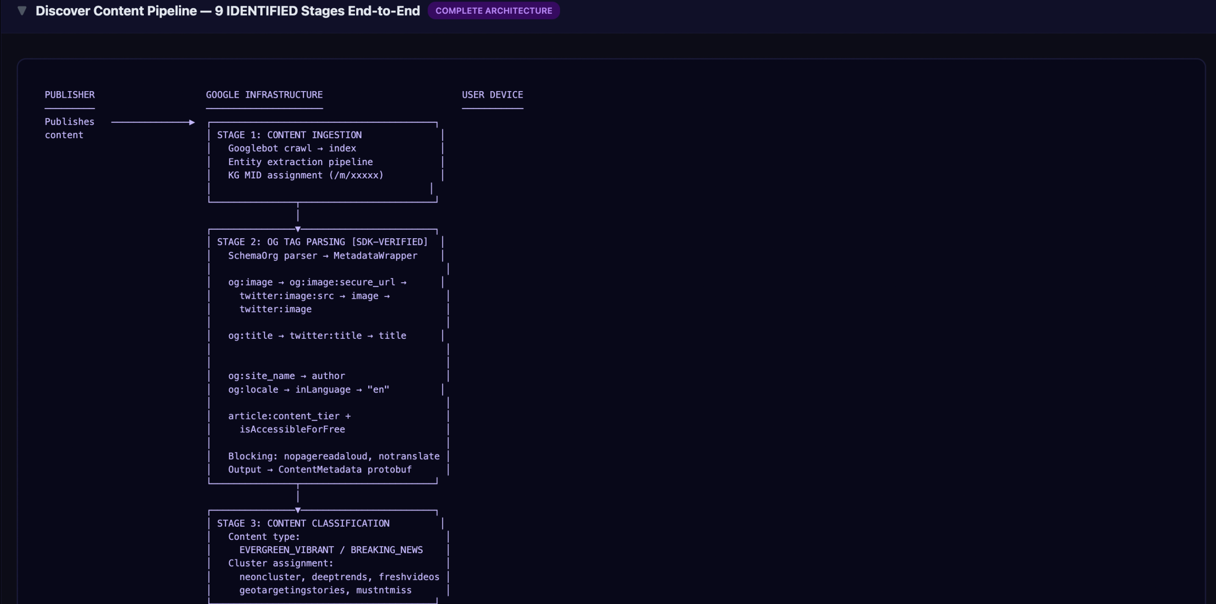Click the down arrow entering the Stage 2 box

coord(298,229)
